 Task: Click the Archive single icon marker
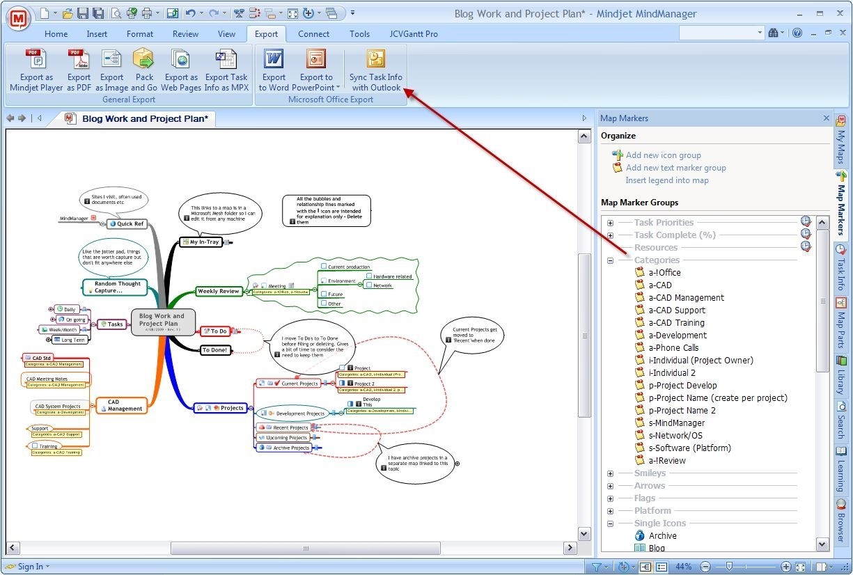pyautogui.click(x=640, y=536)
